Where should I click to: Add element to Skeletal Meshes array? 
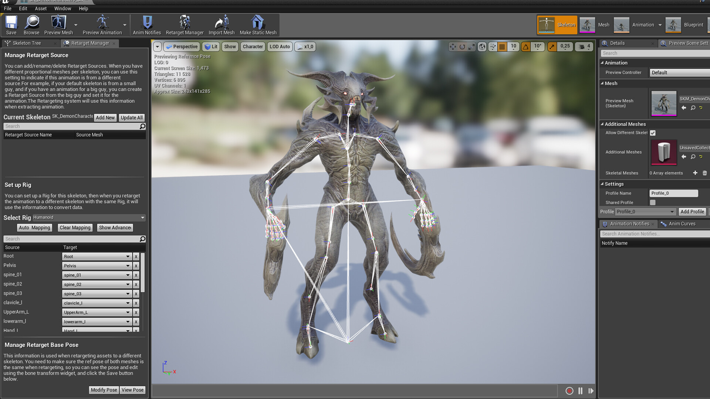point(695,173)
